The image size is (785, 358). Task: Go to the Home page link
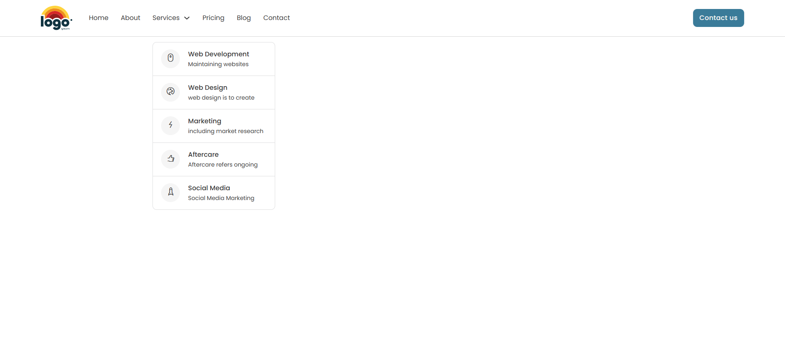99,18
